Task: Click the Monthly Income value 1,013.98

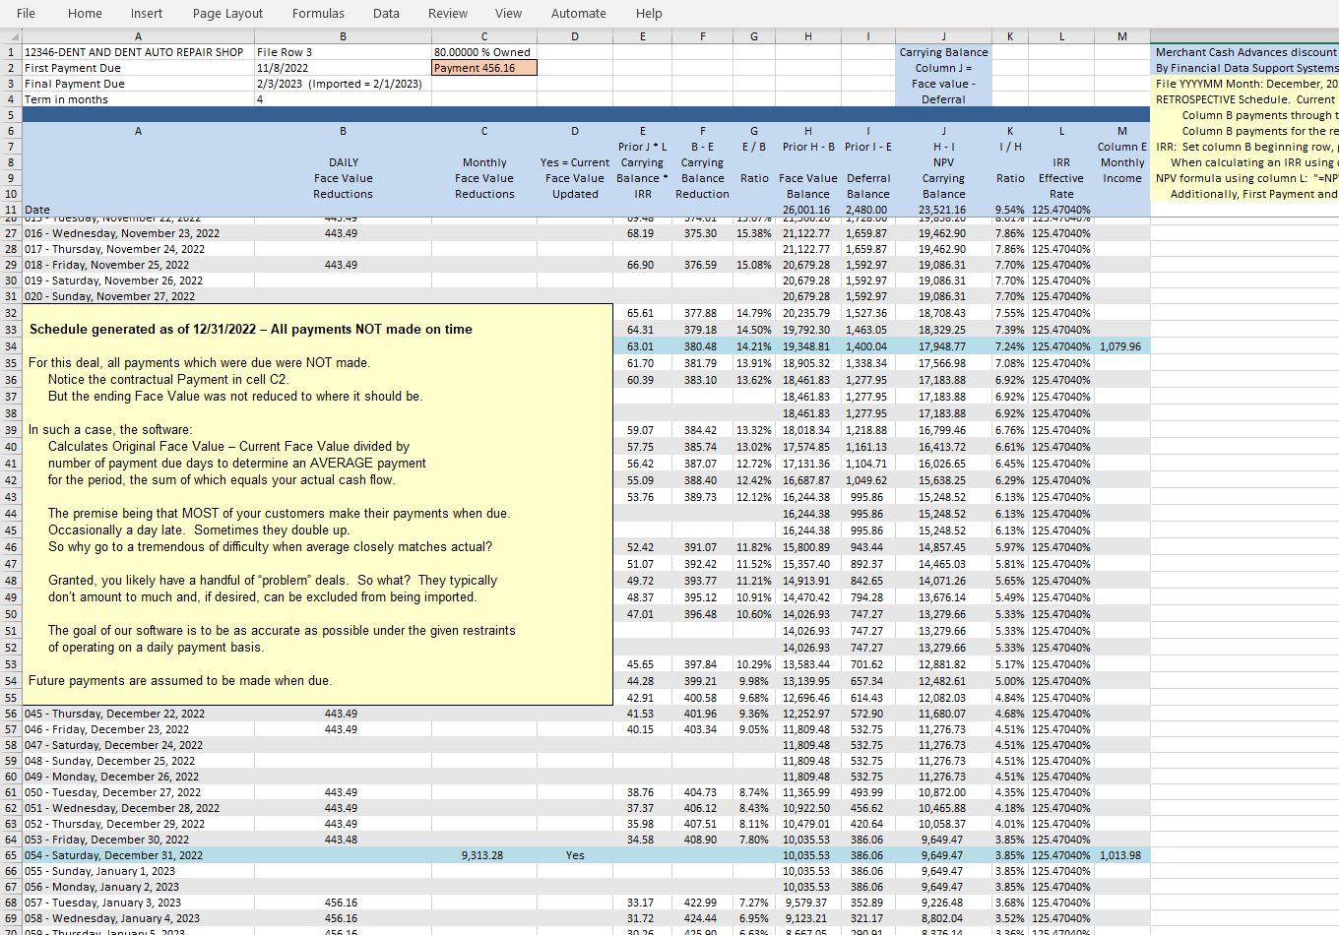Action: pyautogui.click(x=1122, y=855)
